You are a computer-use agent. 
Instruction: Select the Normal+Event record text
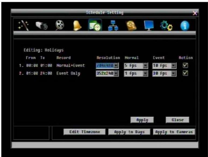point(71,65)
